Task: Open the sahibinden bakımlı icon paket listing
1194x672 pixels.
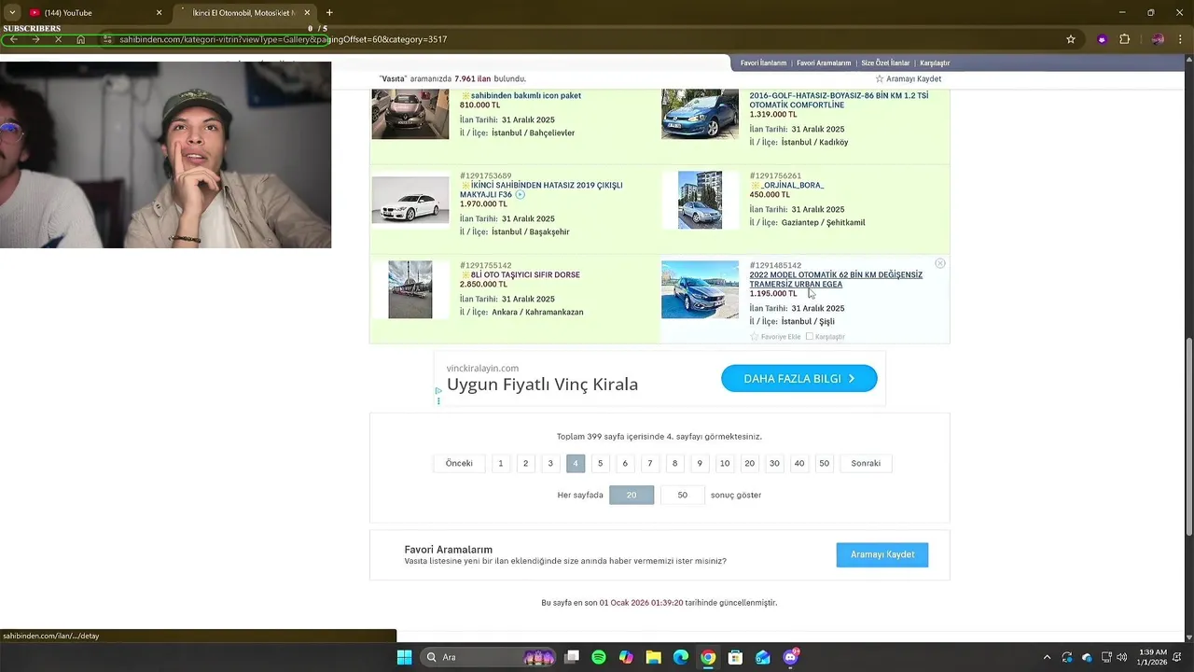Action: (x=525, y=96)
